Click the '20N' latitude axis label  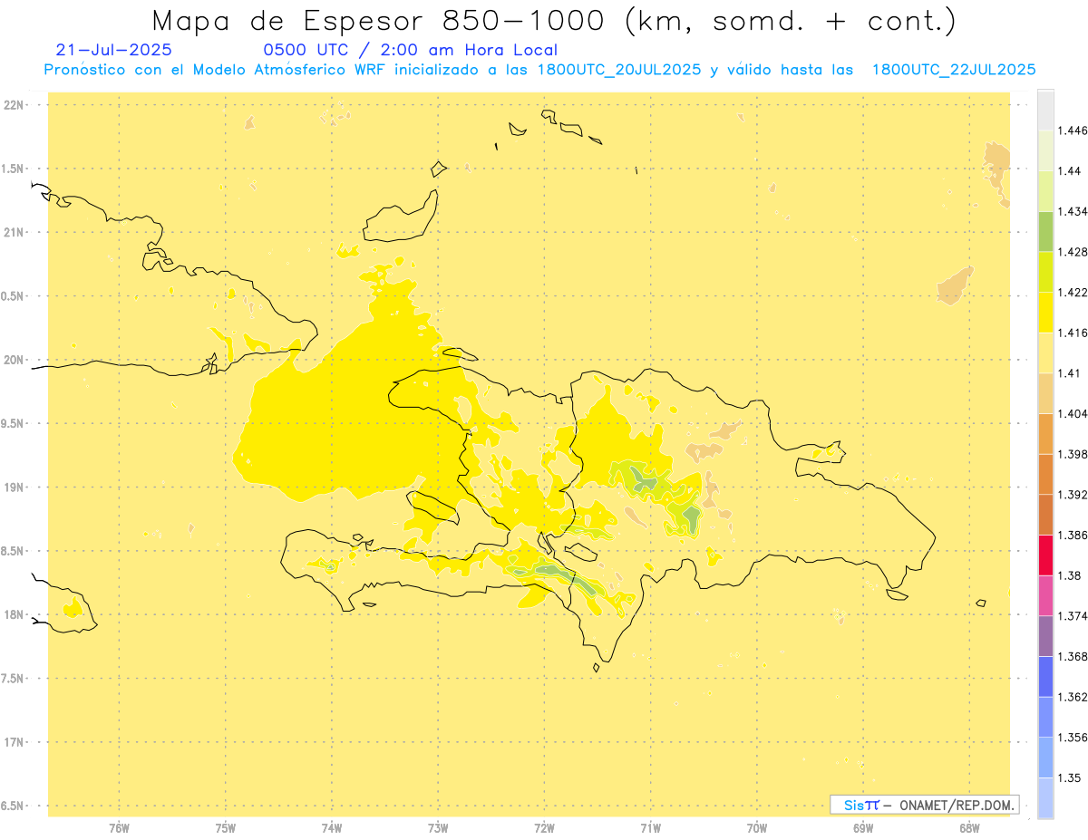[x=15, y=360]
